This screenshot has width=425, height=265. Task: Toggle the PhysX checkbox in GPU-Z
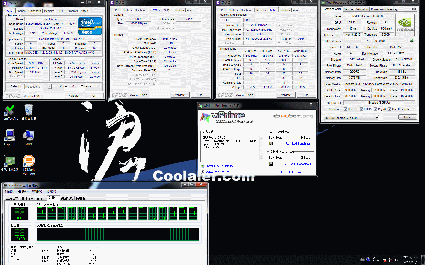[376, 109]
